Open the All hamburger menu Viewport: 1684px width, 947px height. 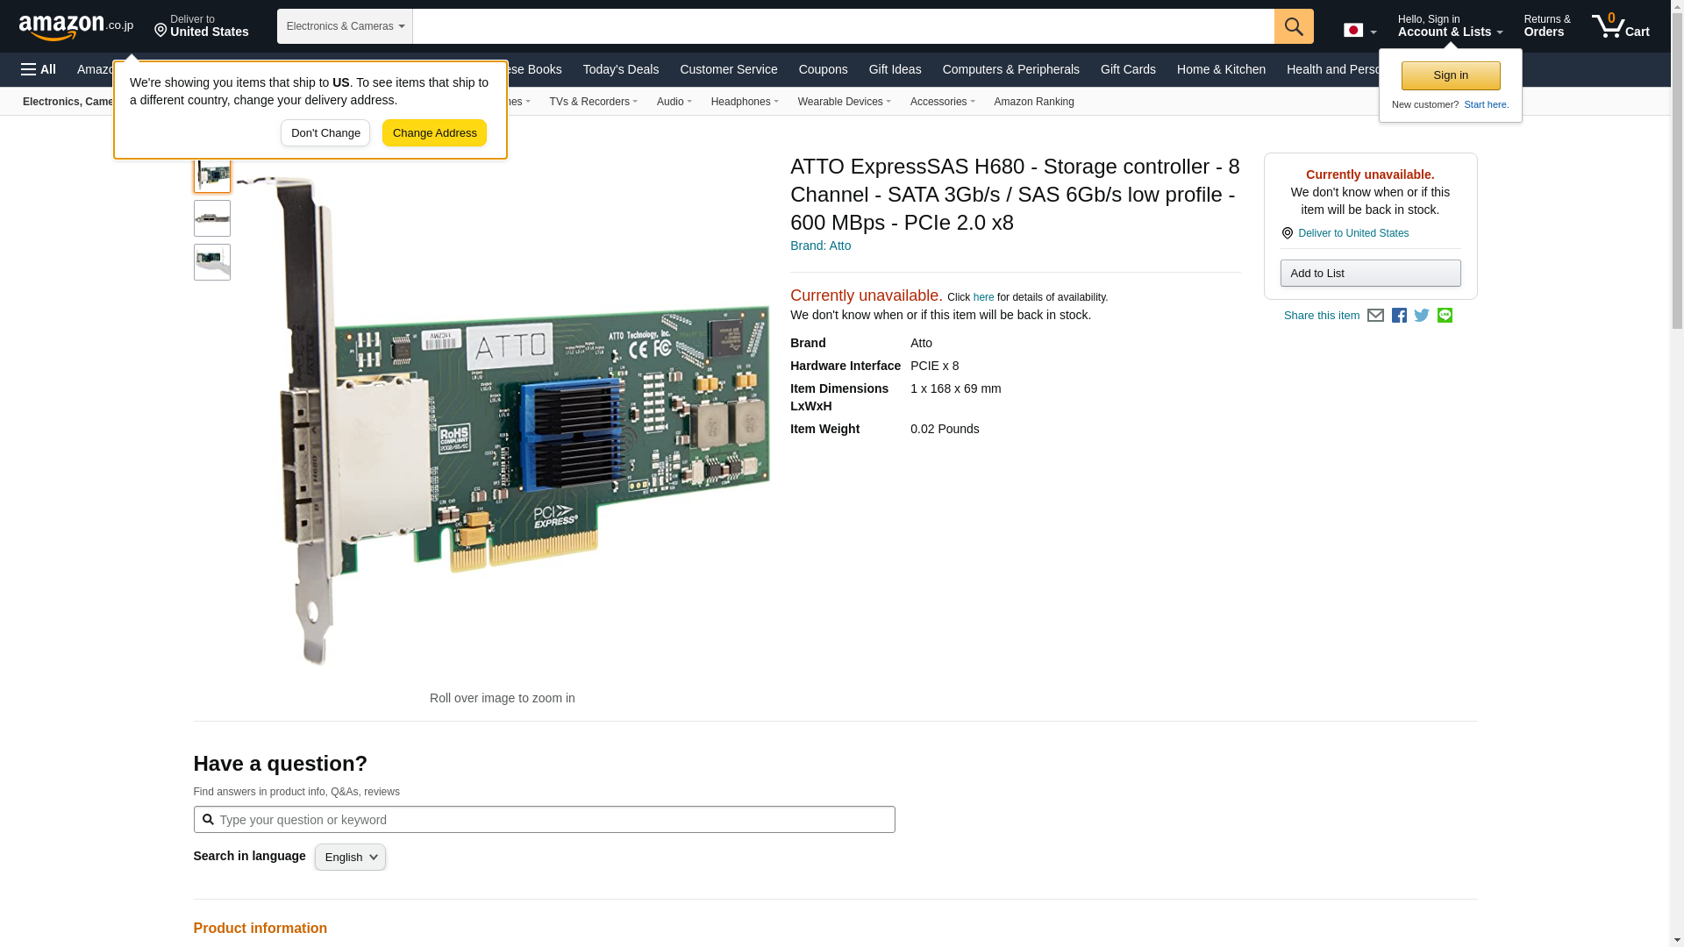pos(39,69)
